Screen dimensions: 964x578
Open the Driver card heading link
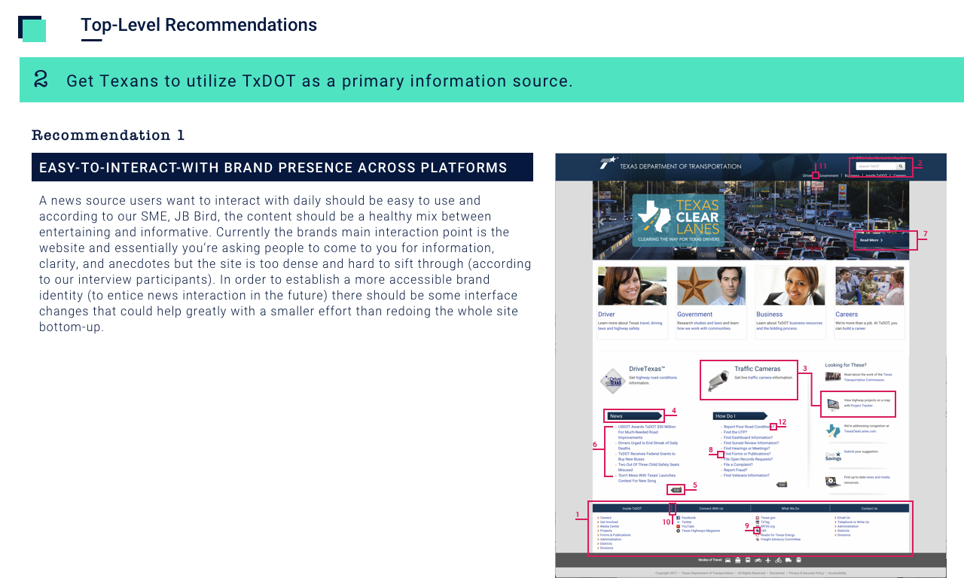click(606, 315)
